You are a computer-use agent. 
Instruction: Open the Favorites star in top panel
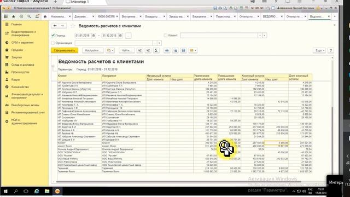pyautogui.click(x=13, y=16)
